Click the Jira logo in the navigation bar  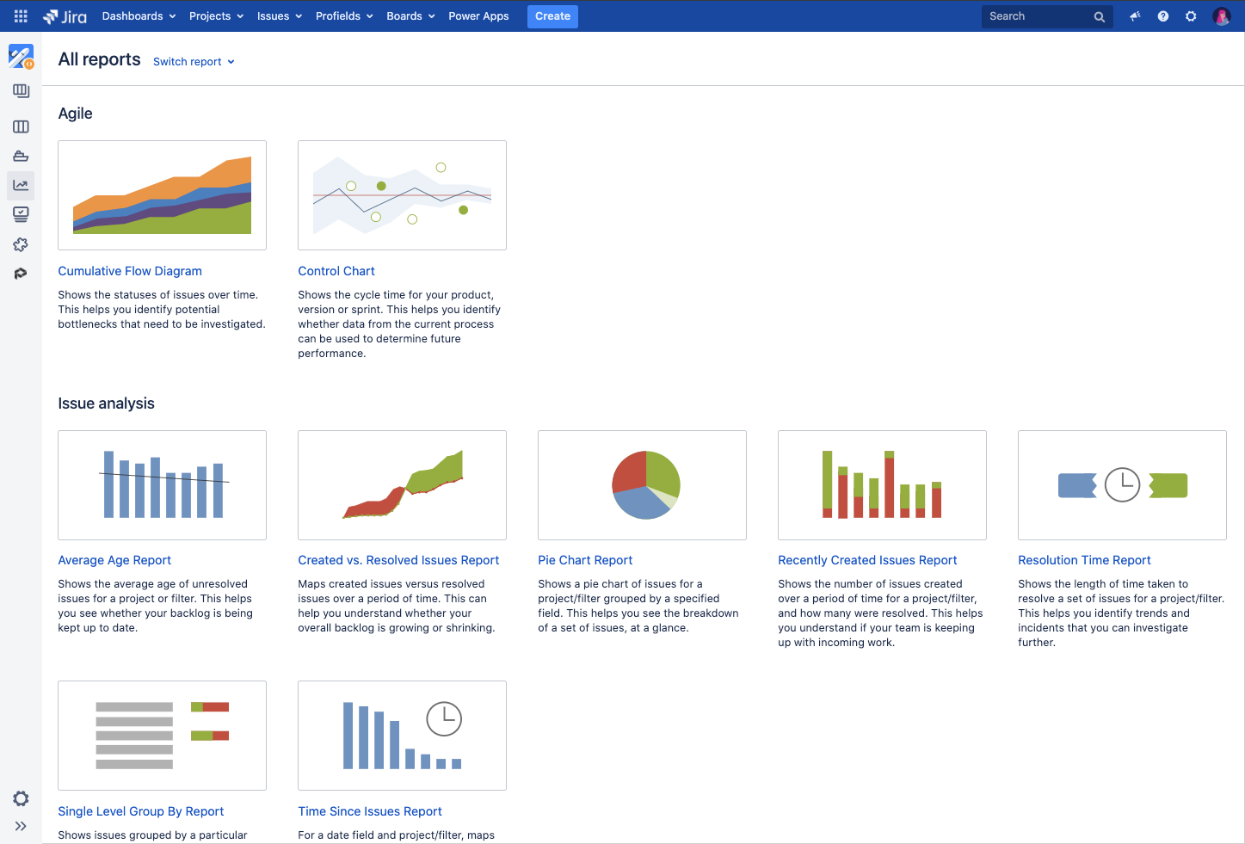point(64,15)
